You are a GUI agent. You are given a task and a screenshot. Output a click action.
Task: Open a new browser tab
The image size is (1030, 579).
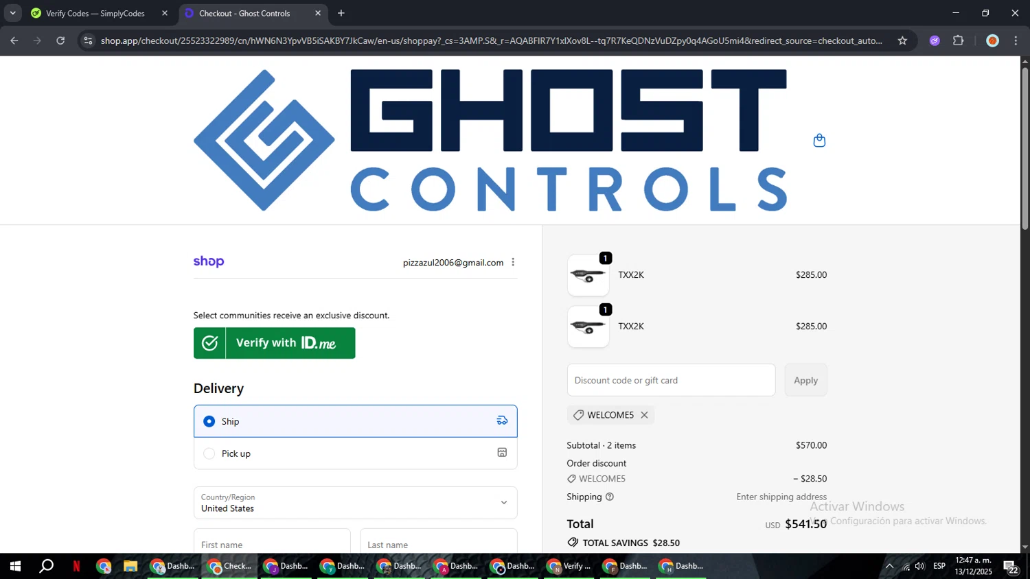[341, 13]
